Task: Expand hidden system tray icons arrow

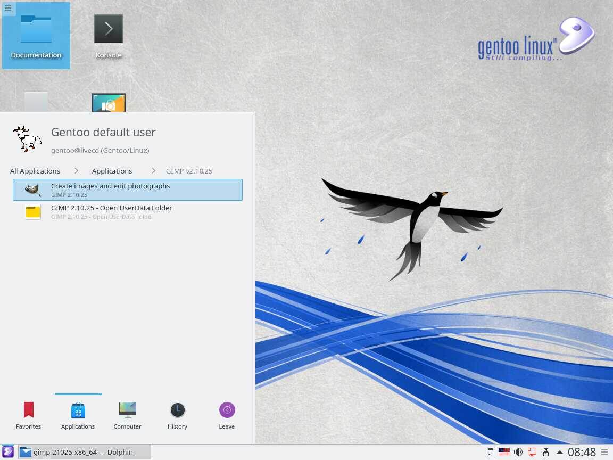Action: 559,452
